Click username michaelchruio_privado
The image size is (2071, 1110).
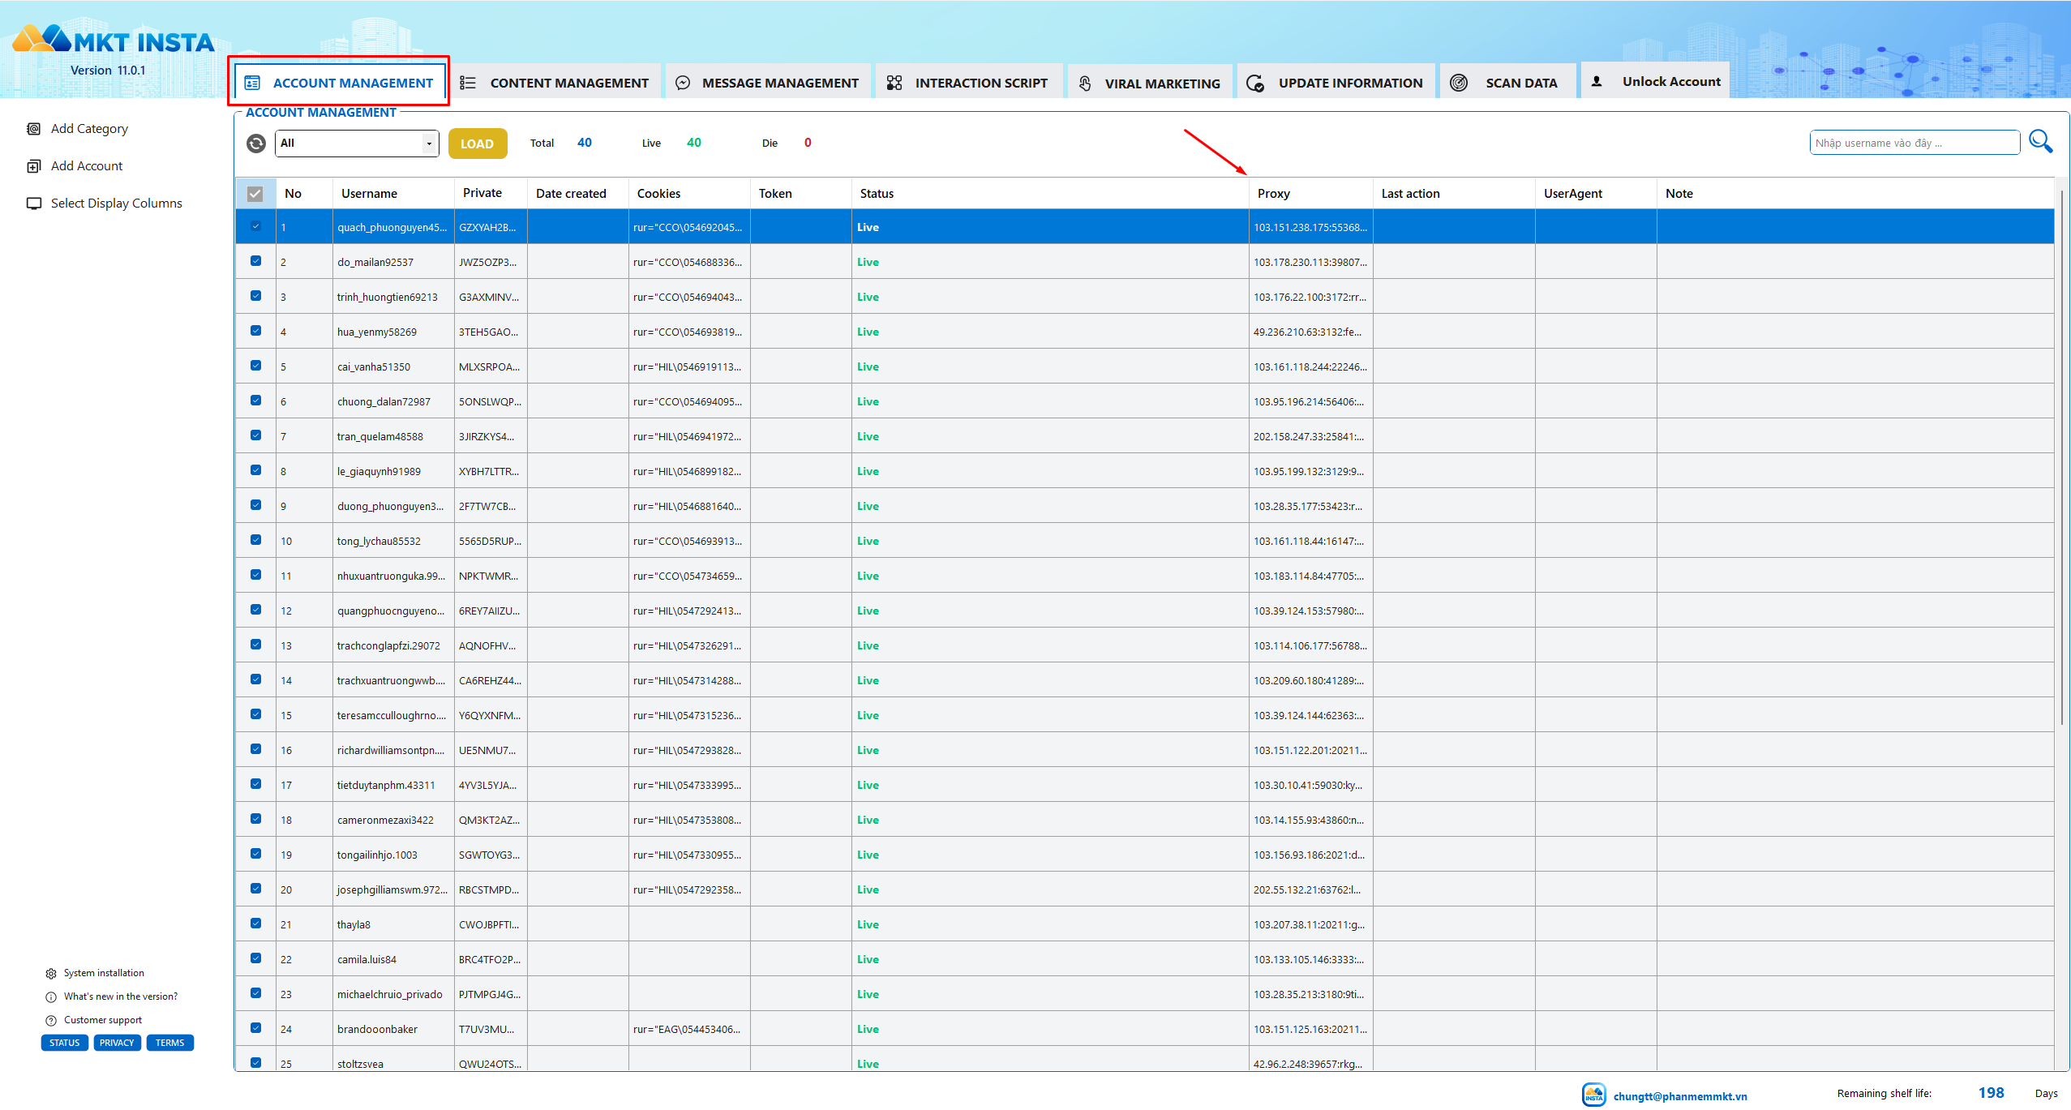(x=389, y=994)
